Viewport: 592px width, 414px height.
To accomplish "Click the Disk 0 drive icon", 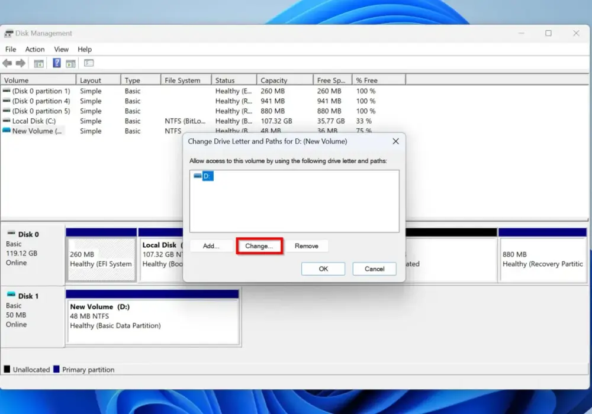I will point(11,234).
